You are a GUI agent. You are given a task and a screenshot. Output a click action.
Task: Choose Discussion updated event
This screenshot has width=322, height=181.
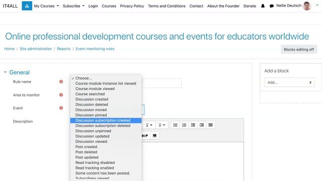[106, 136]
